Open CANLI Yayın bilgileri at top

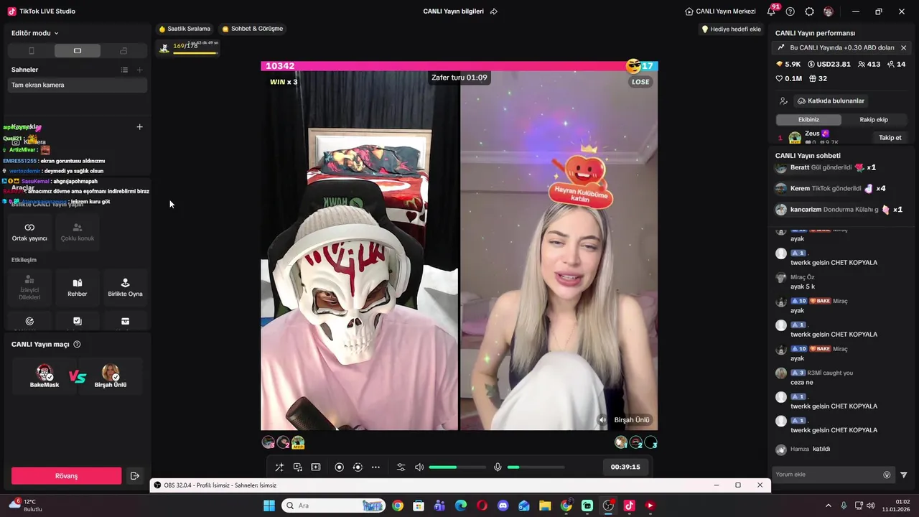coord(453,11)
